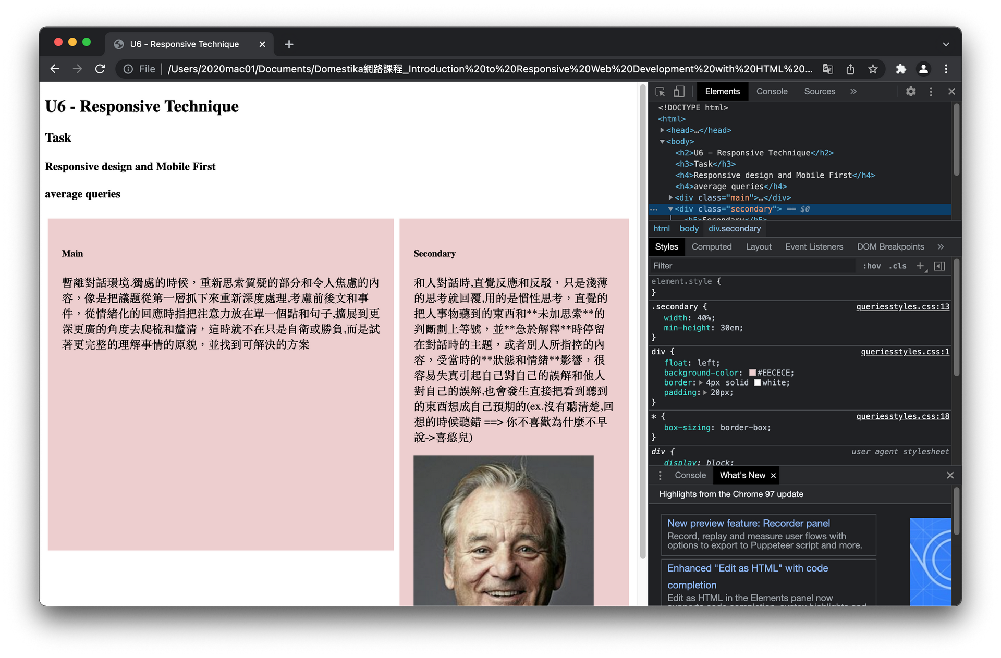The width and height of the screenshot is (1001, 658).
Task: Open Recorder panel preview feature link
Action: [x=748, y=523]
